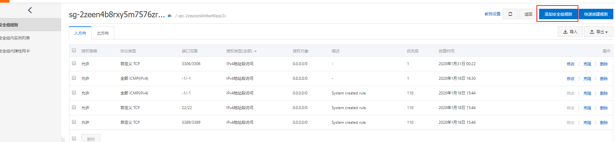The width and height of the screenshot is (615, 142).
Task: Click 克隆 for the 16:30 ICMP rule
Action: pyautogui.click(x=587, y=78)
